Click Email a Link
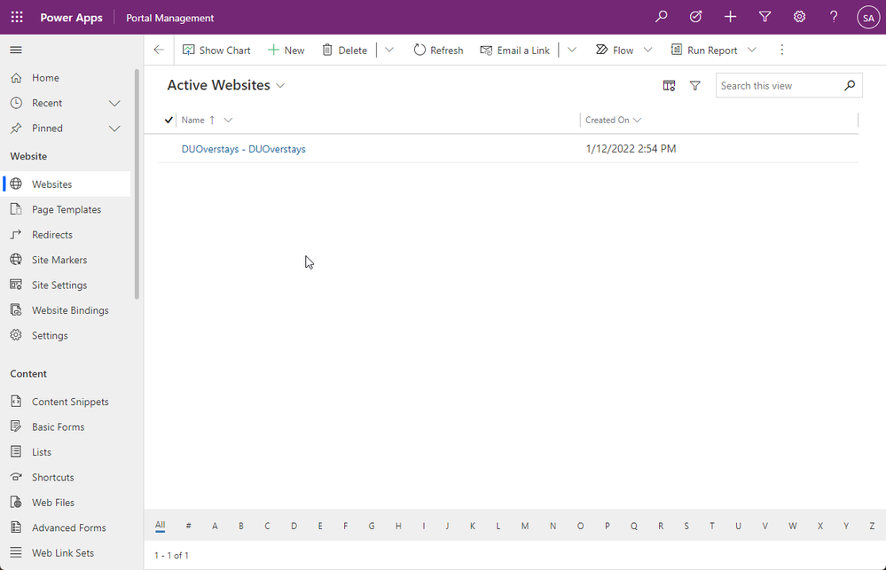886x570 pixels. [x=514, y=51]
